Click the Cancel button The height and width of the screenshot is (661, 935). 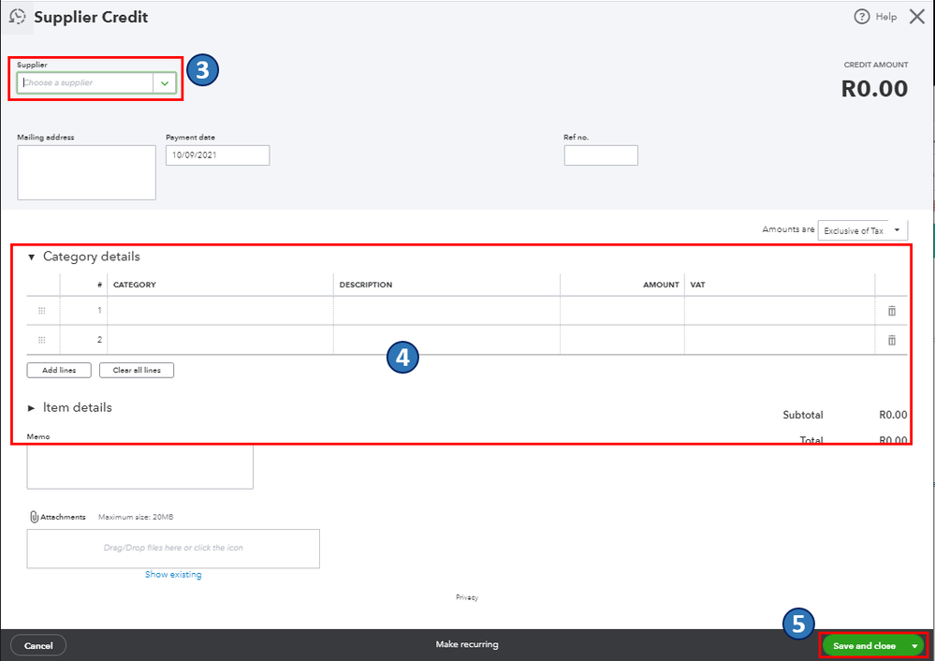click(x=38, y=645)
